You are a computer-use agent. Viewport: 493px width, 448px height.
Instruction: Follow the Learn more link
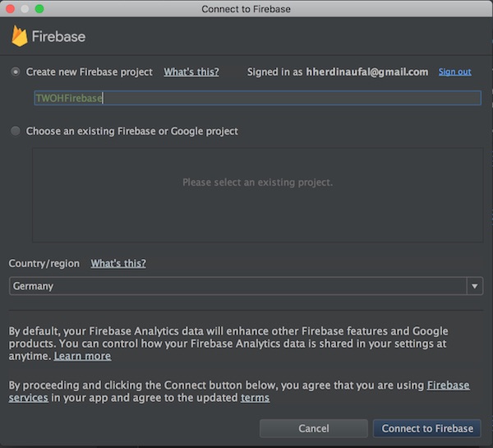click(x=82, y=357)
